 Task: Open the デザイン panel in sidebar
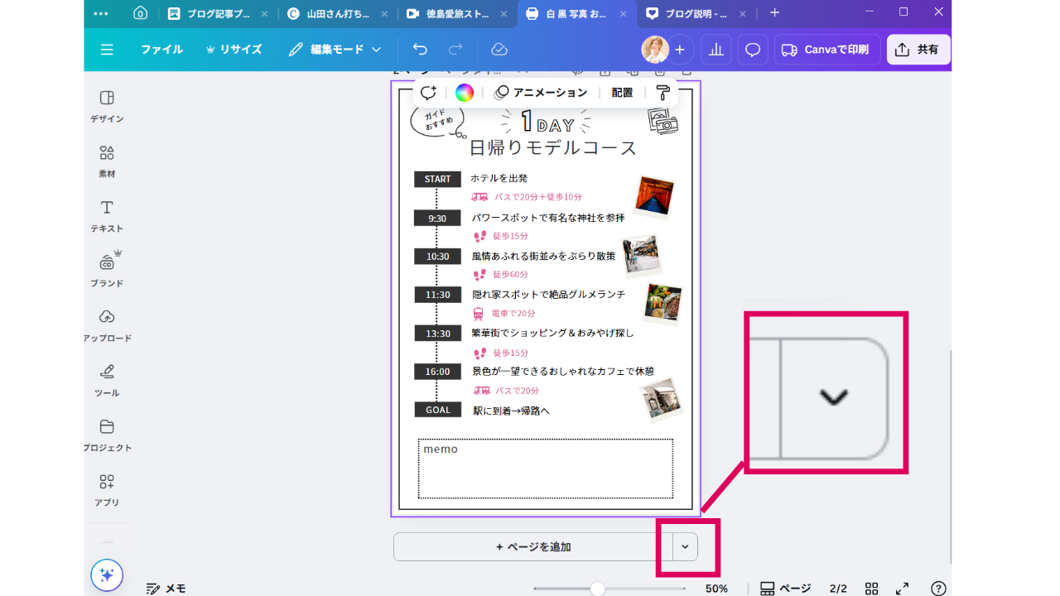pos(107,106)
